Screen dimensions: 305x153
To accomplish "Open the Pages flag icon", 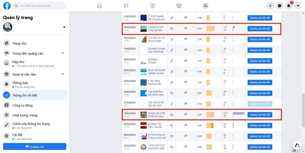I will point(126,6).
